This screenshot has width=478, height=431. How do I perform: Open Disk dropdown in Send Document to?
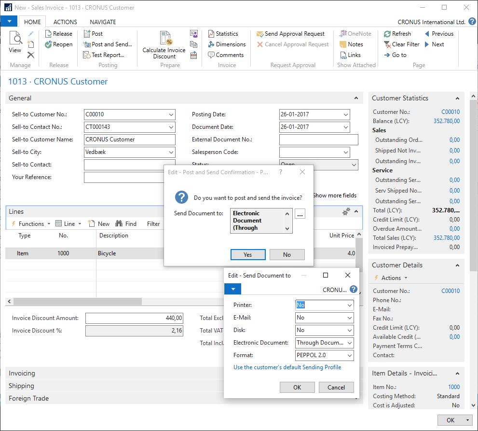[x=350, y=330]
